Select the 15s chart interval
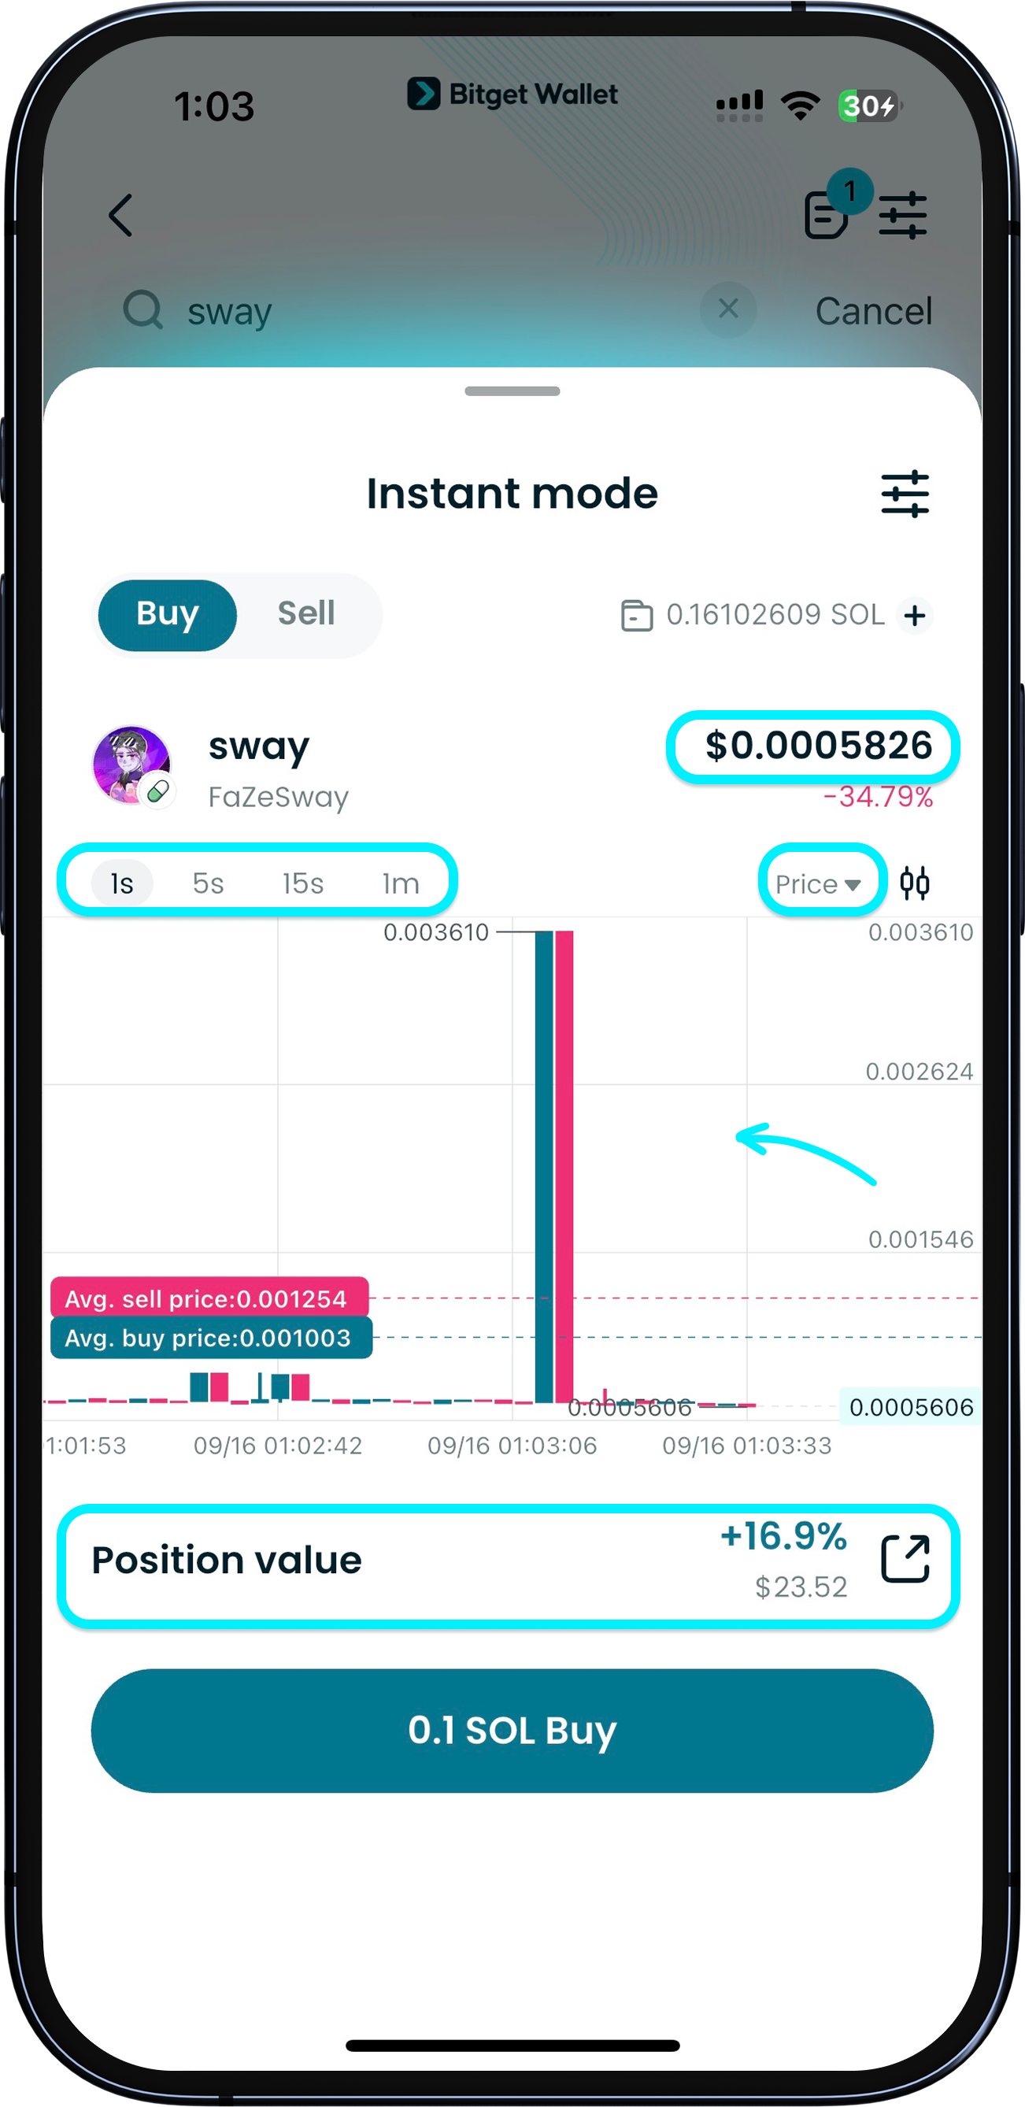1025x2107 pixels. coord(302,883)
